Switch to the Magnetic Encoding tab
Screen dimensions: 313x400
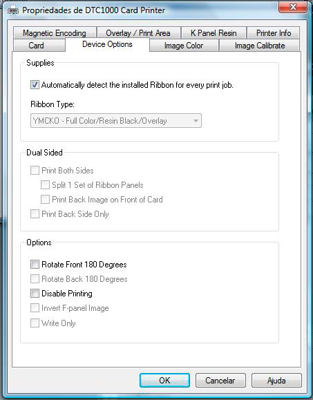(x=55, y=32)
